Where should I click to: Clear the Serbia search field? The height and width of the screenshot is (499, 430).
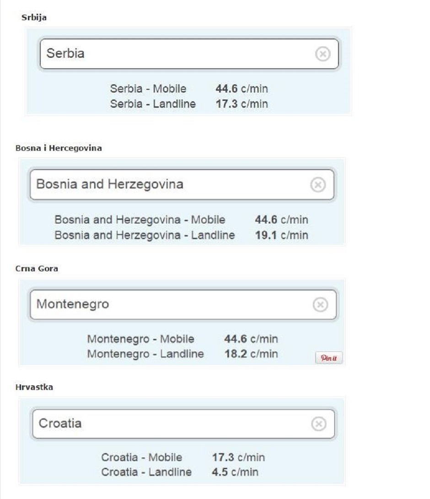[x=322, y=54]
